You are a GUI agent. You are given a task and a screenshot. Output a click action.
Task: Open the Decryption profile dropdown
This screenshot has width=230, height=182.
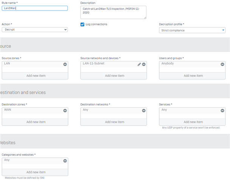[192, 30]
